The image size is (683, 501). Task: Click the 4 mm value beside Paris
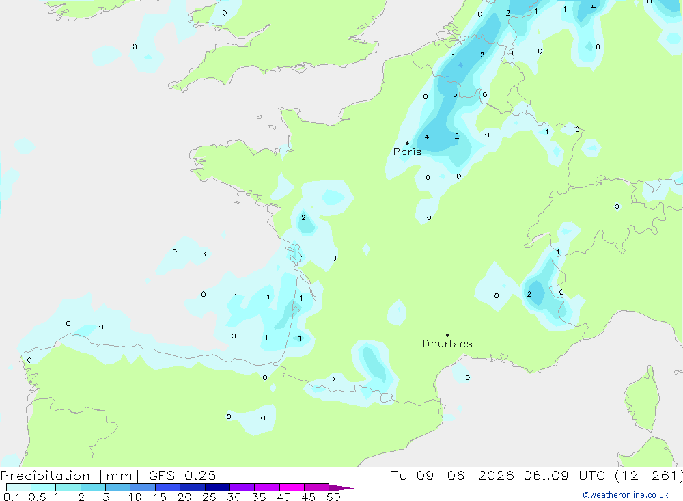click(427, 137)
